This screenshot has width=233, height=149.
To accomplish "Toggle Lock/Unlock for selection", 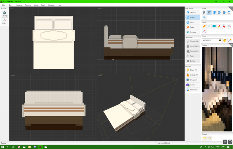I will coord(193,46).
